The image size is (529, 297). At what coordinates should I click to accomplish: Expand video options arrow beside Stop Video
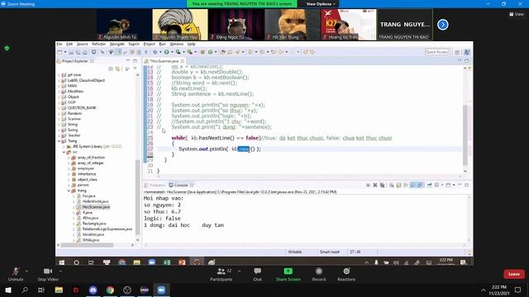[x=60, y=271]
